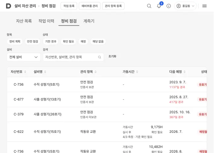Click the user avatar icon beside 홍길동
217x153 pixels.
pyautogui.click(x=178, y=6)
